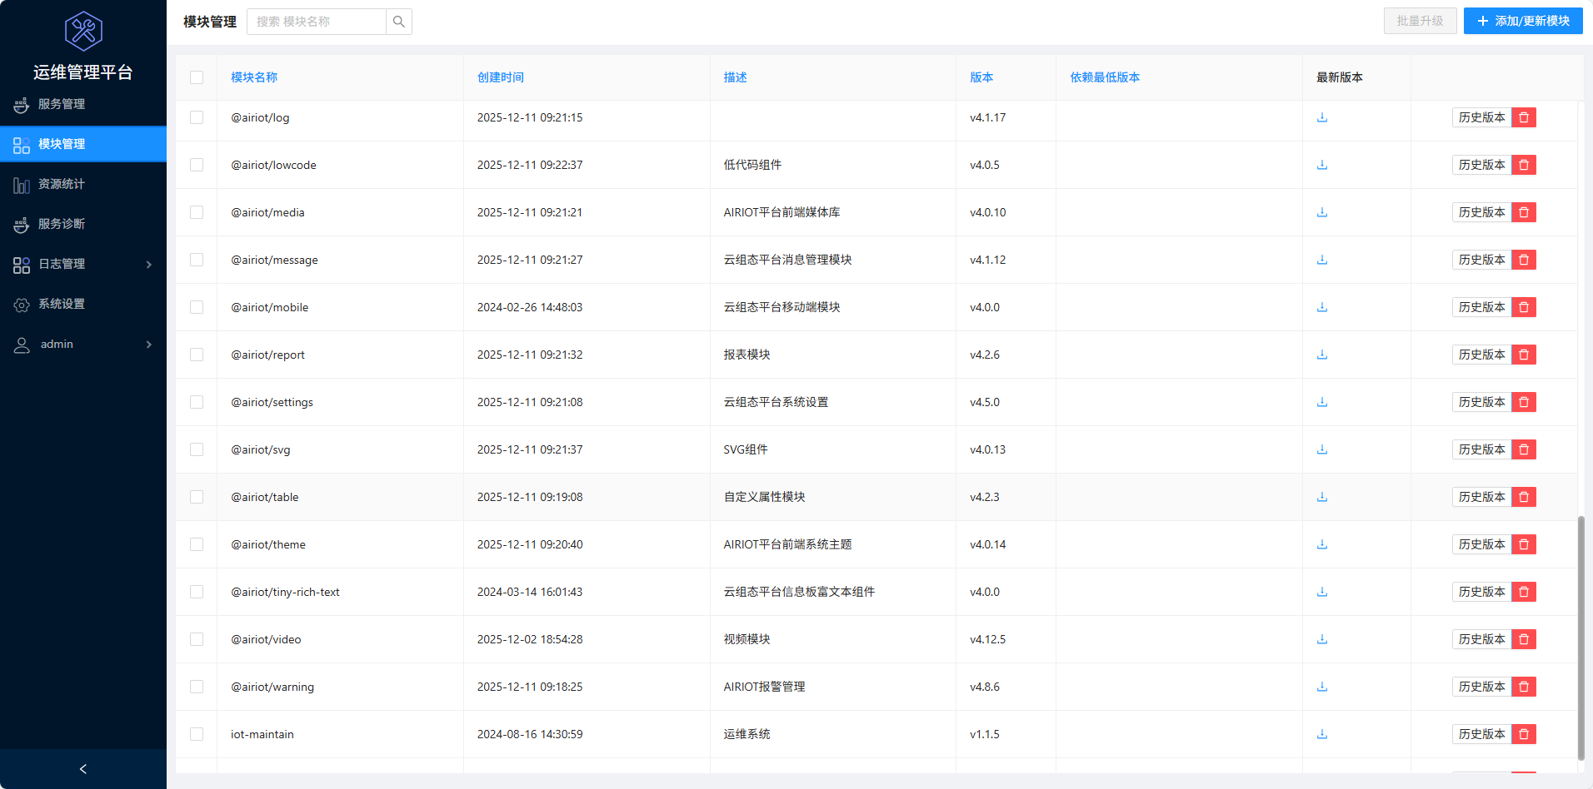Viewport: 1593px width, 789px height.
Task: Download latest version of @airiot/warning
Action: [x=1321, y=687]
